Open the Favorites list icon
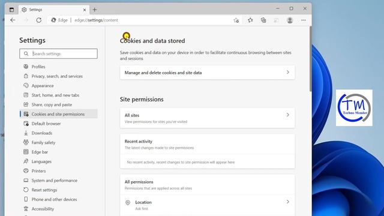 [x=250, y=20]
